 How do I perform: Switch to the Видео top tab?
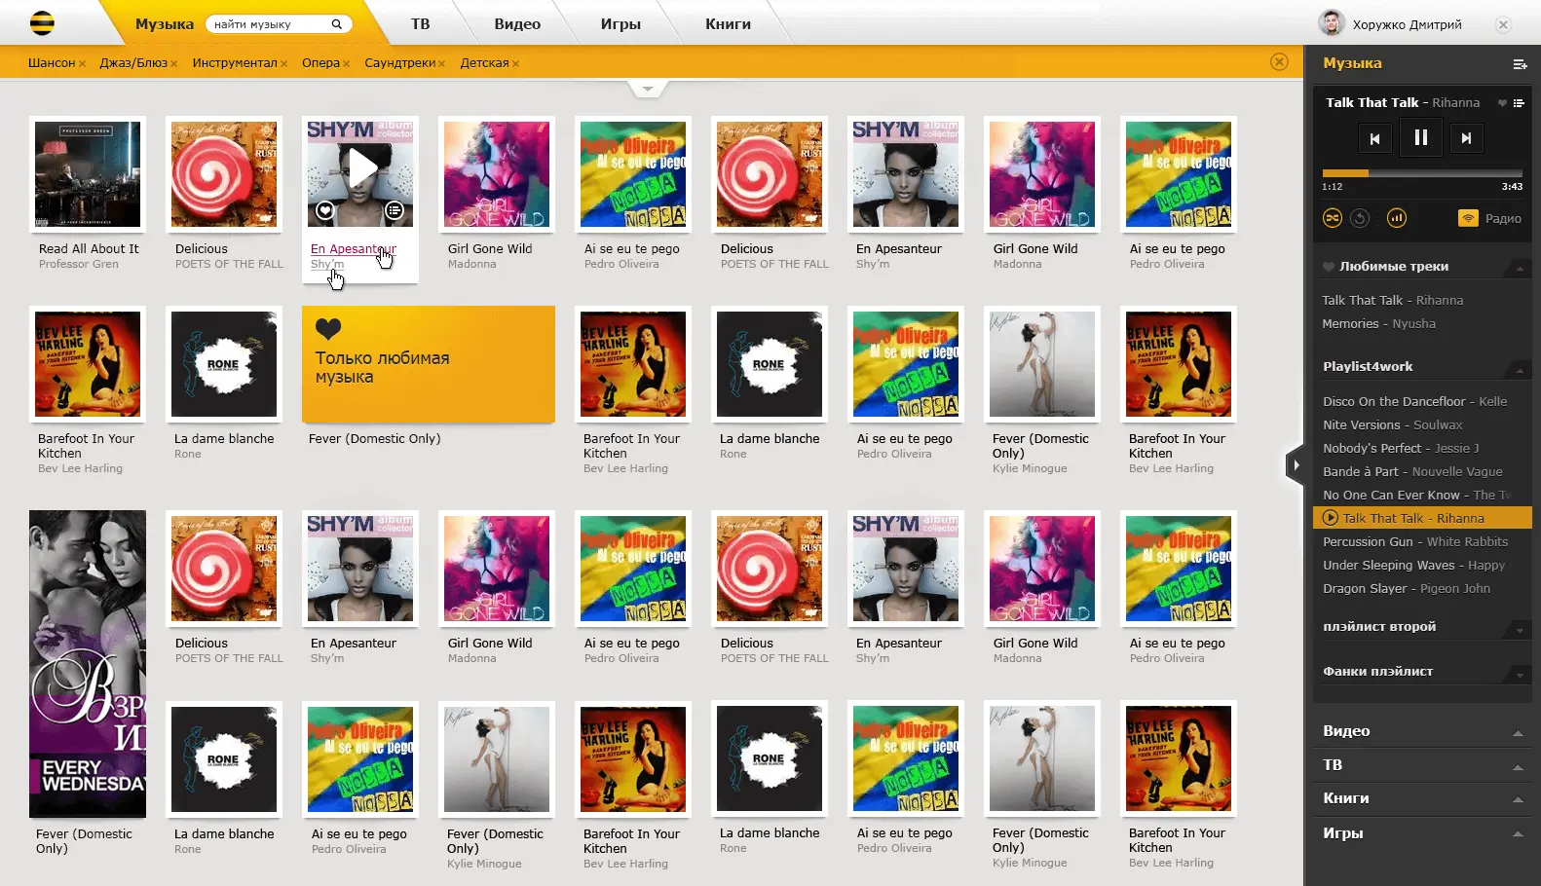click(517, 23)
